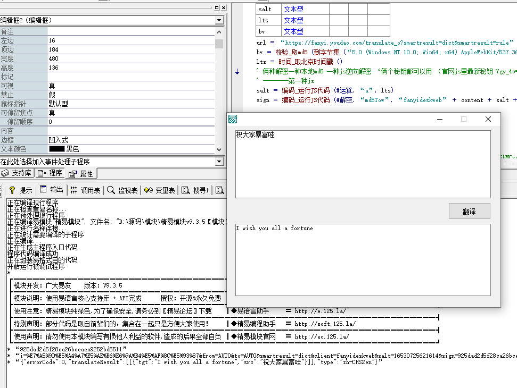Viewport: 517px width, 388px height.
Task: Click the 输出 document icon
Action: [x=43, y=189]
